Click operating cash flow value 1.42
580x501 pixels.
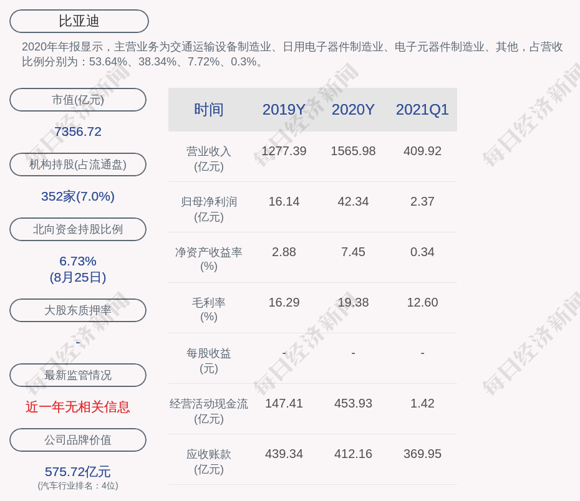[x=422, y=403]
